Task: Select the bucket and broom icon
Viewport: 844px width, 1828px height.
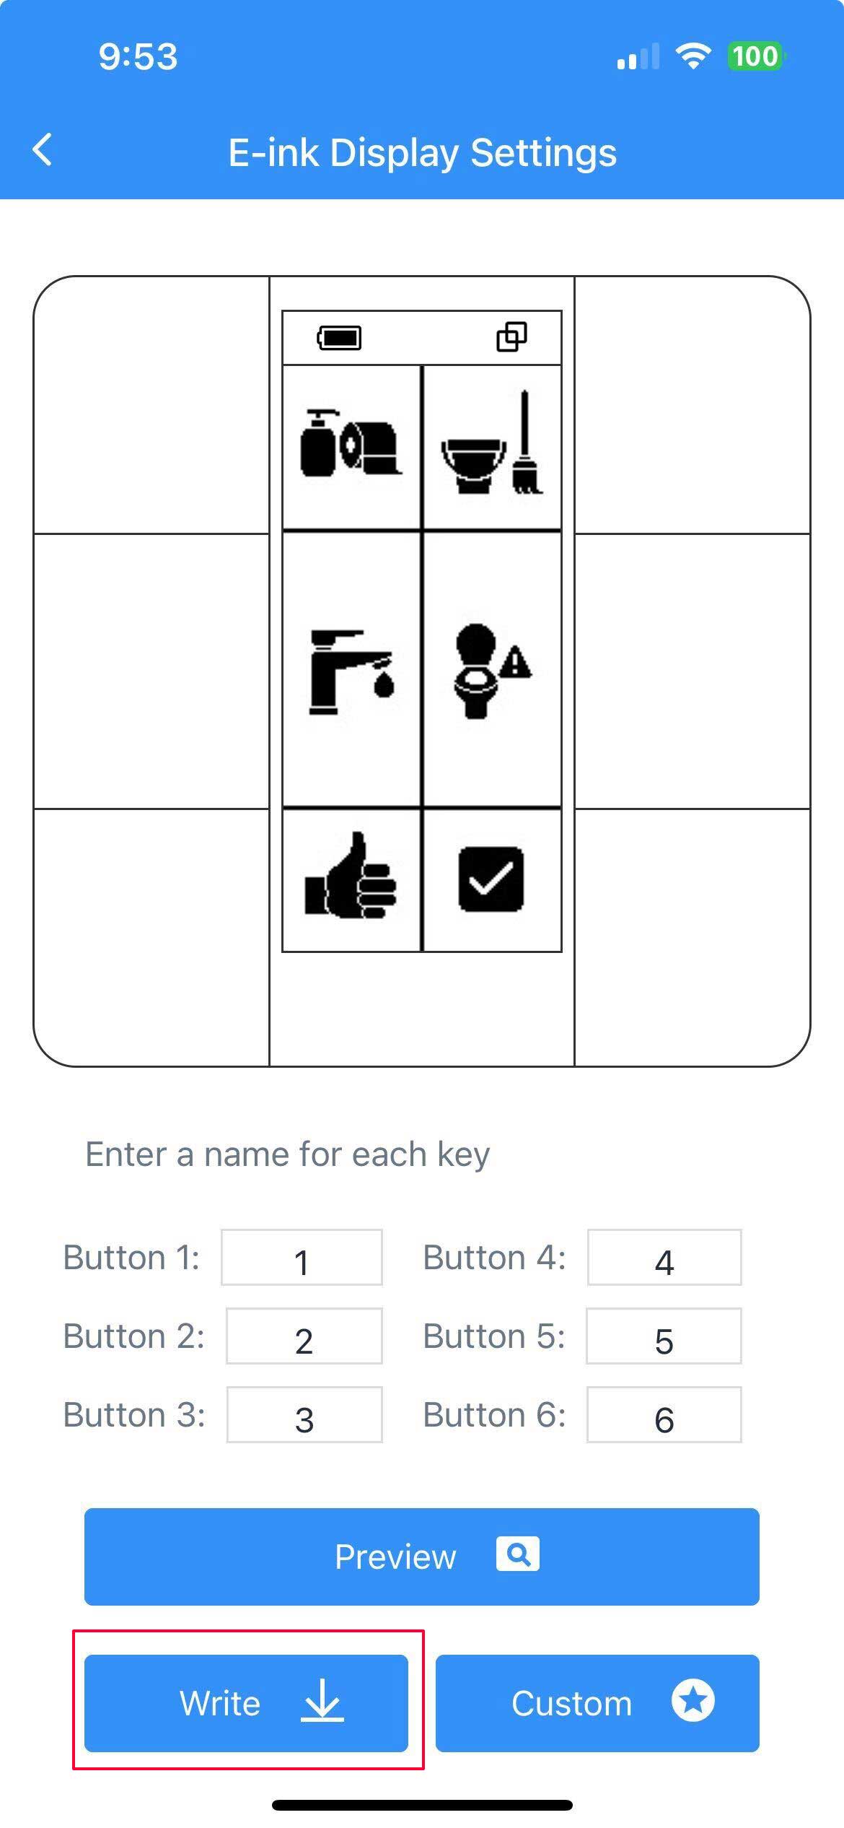Action: point(493,445)
